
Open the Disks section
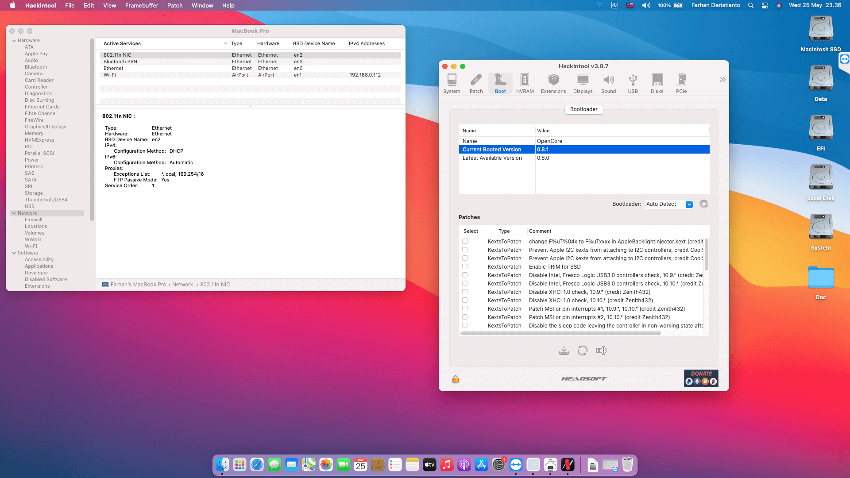657,83
